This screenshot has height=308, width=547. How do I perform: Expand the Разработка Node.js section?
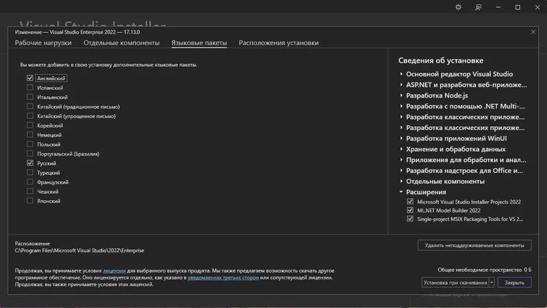[401, 96]
